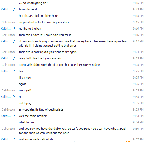
Task: Click the 9:24 PM timestamp
Action: point(138,52)
